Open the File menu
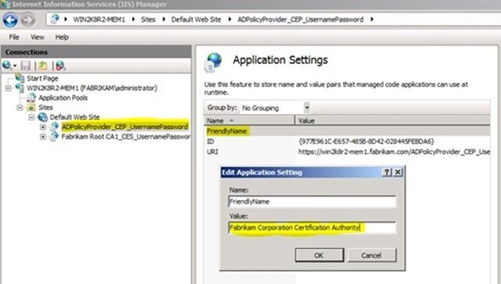 click(x=14, y=37)
